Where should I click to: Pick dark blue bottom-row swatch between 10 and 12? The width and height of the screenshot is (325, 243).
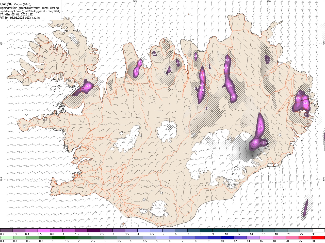tap(227, 238)
